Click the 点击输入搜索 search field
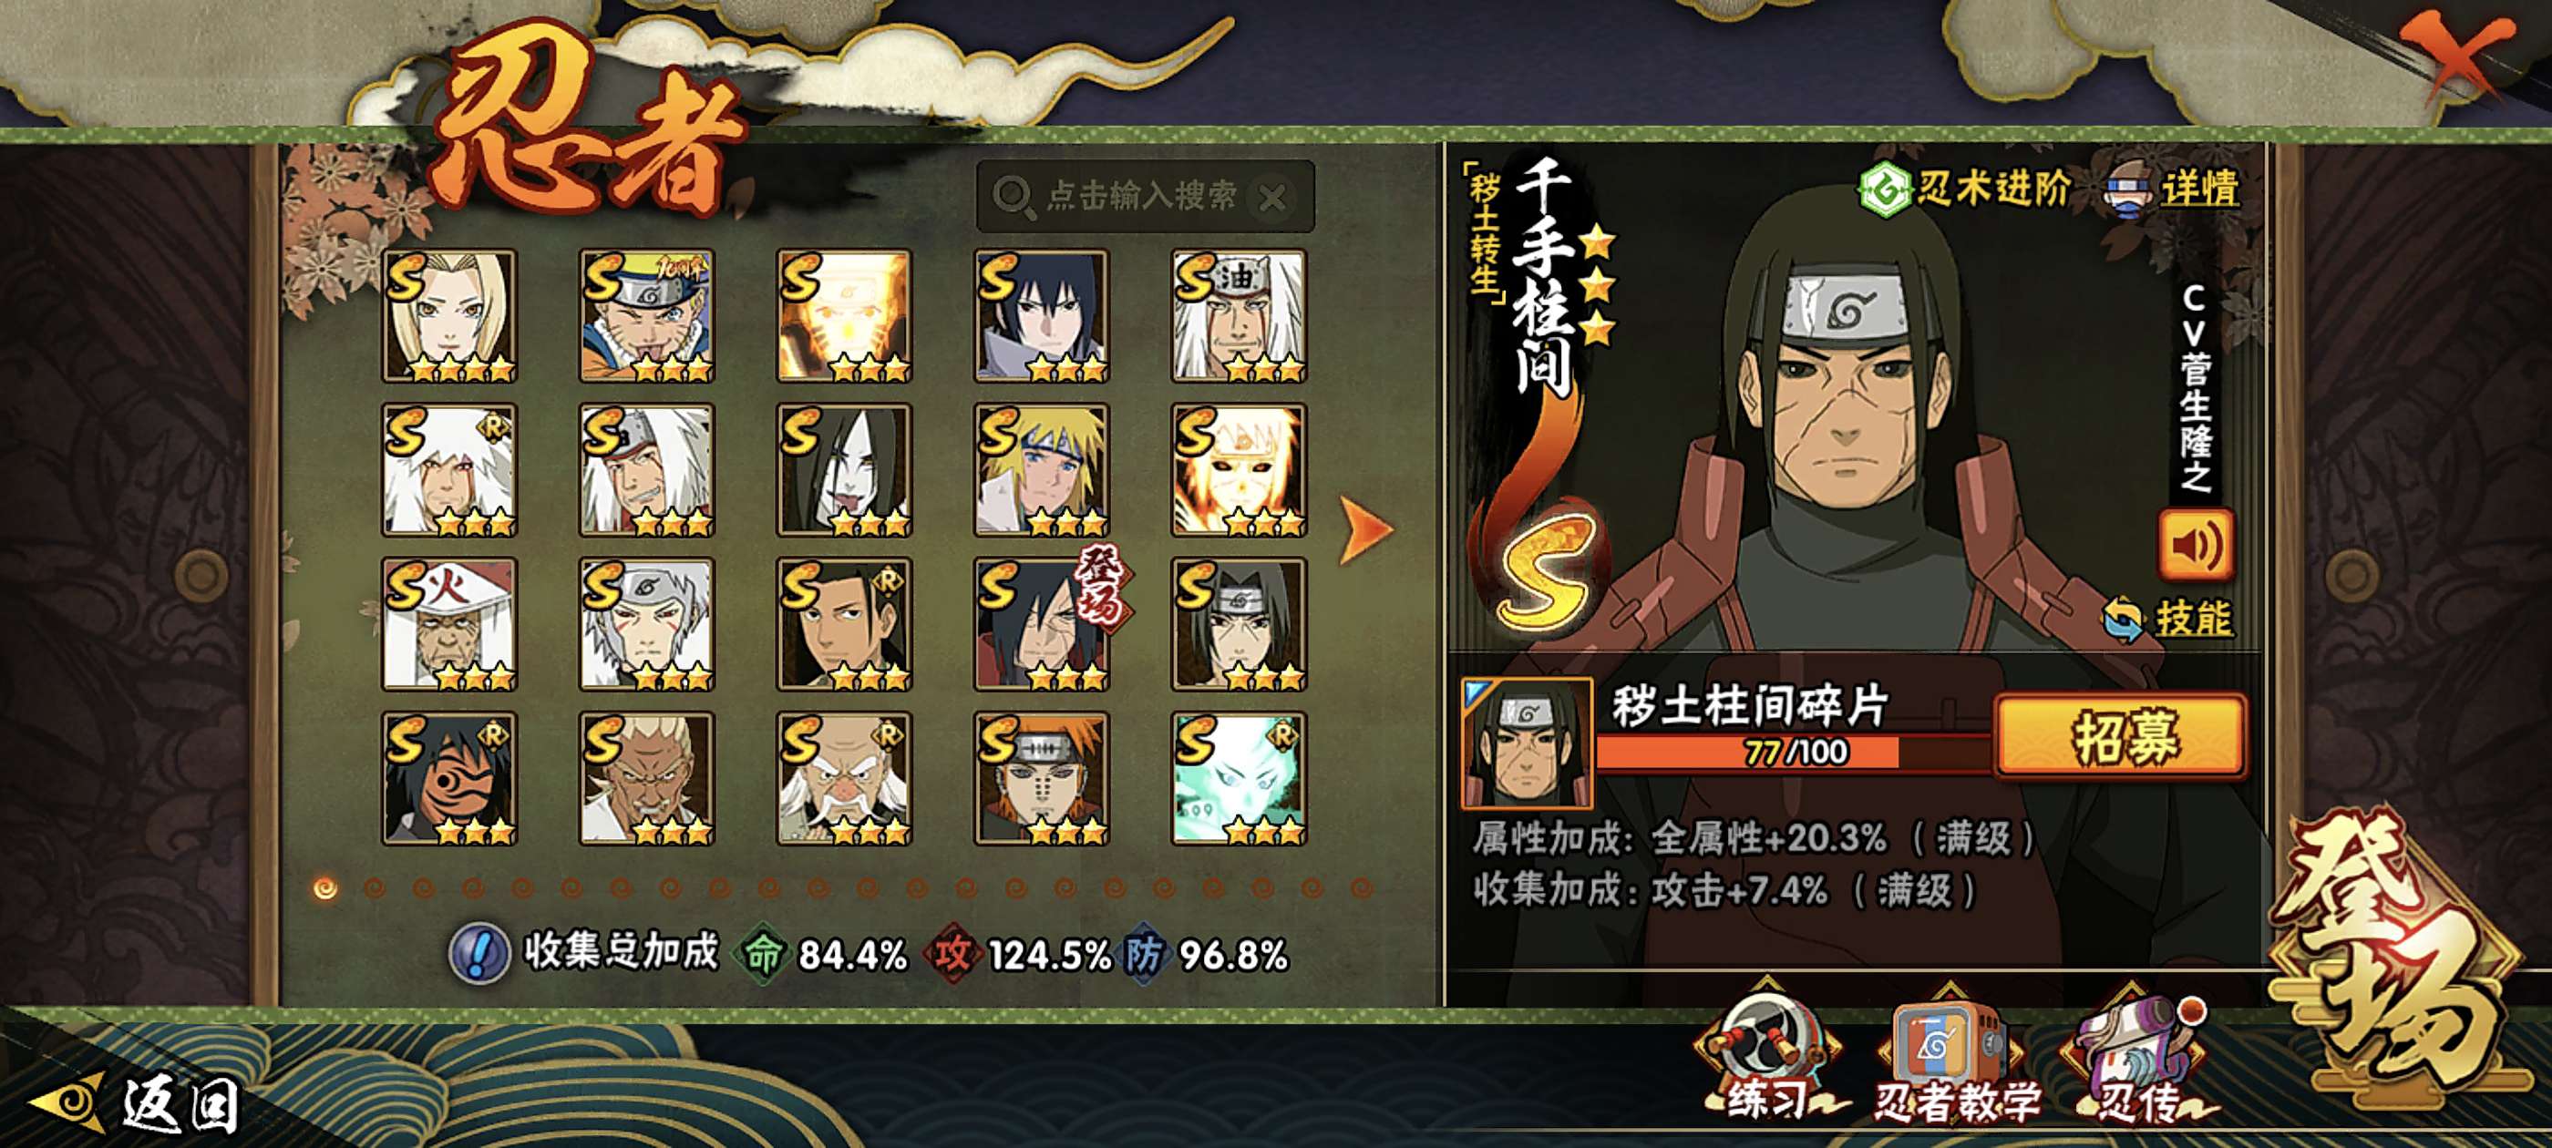The width and height of the screenshot is (2552, 1148). (1146, 197)
